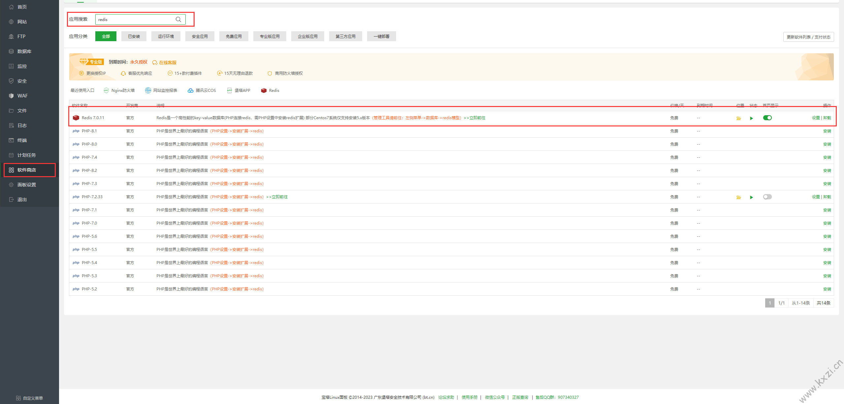Click the search magnifier icon
The image size is (844, 404).
178,19
